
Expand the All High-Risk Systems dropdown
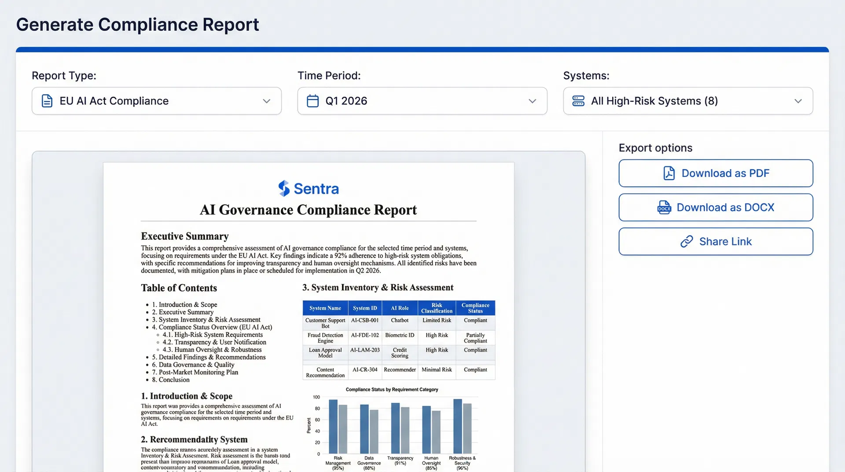799,101
